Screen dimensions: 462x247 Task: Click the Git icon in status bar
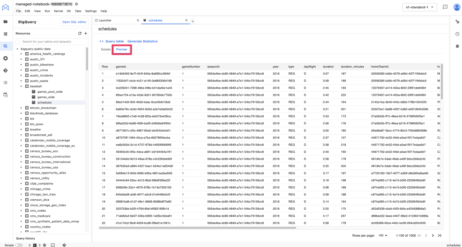click(x=64, y=245)
